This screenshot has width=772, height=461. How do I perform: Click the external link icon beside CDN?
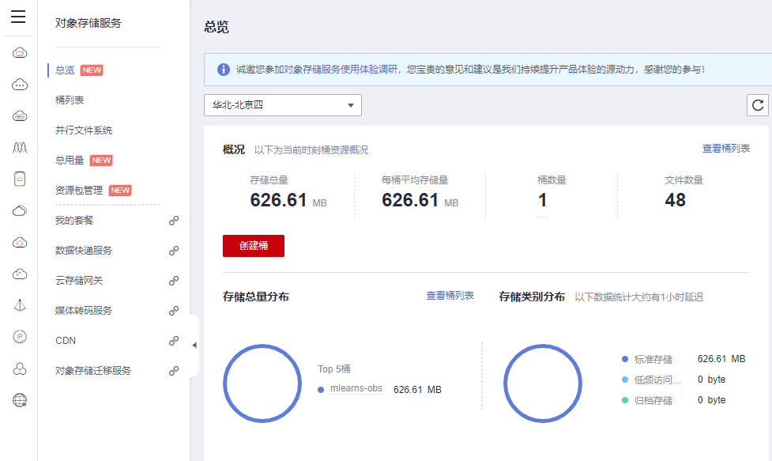click(174, 340)
